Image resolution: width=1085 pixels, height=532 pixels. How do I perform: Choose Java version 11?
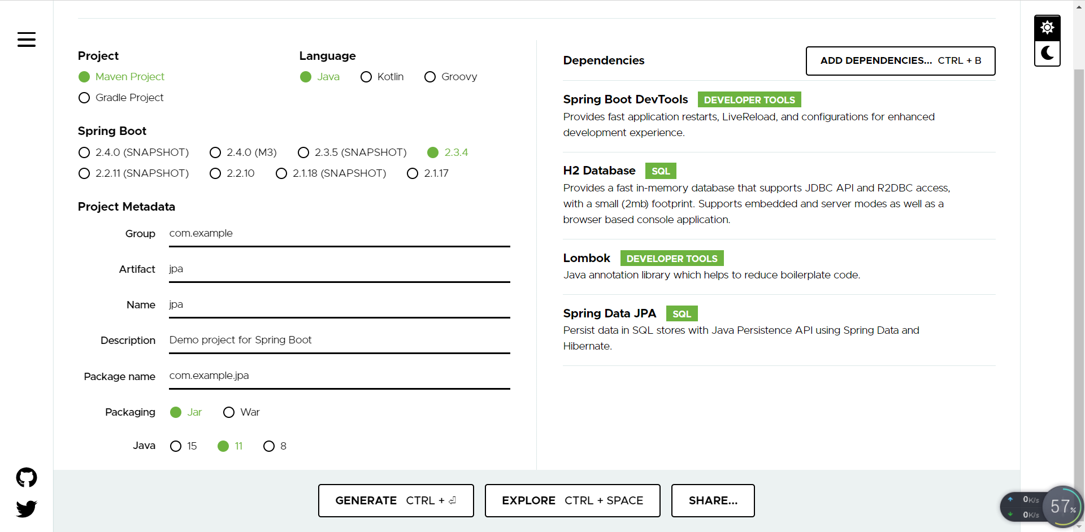230,446
